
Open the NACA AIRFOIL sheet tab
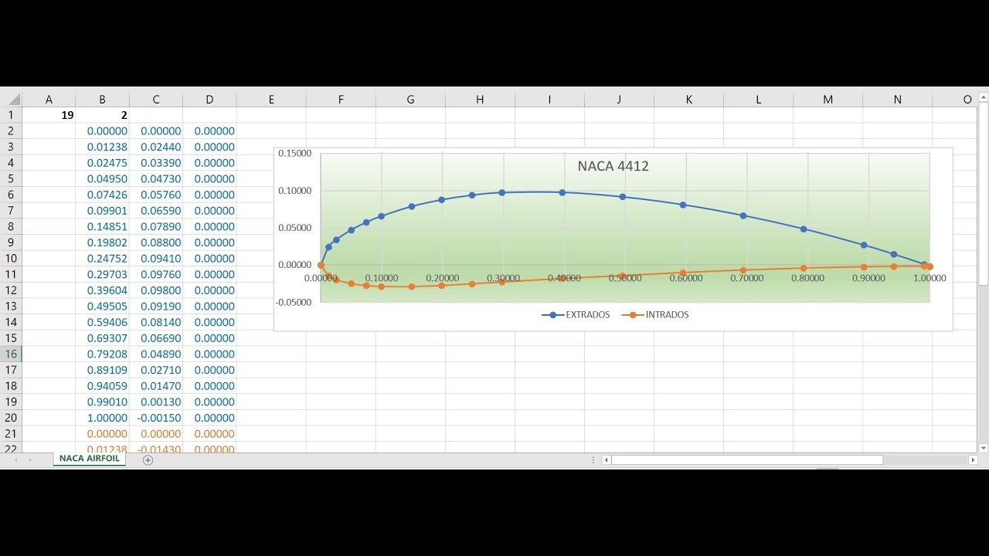tap(90, 459)
